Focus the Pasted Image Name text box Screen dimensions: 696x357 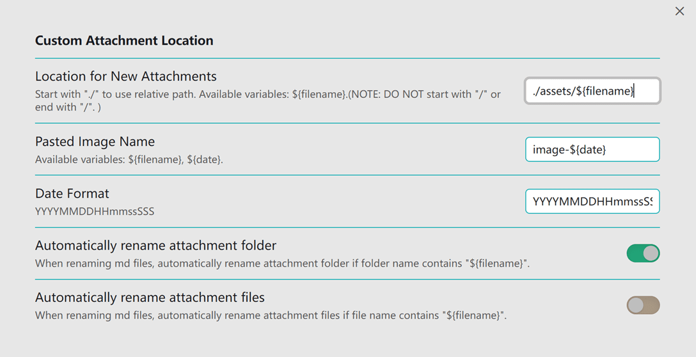point(592,150)
